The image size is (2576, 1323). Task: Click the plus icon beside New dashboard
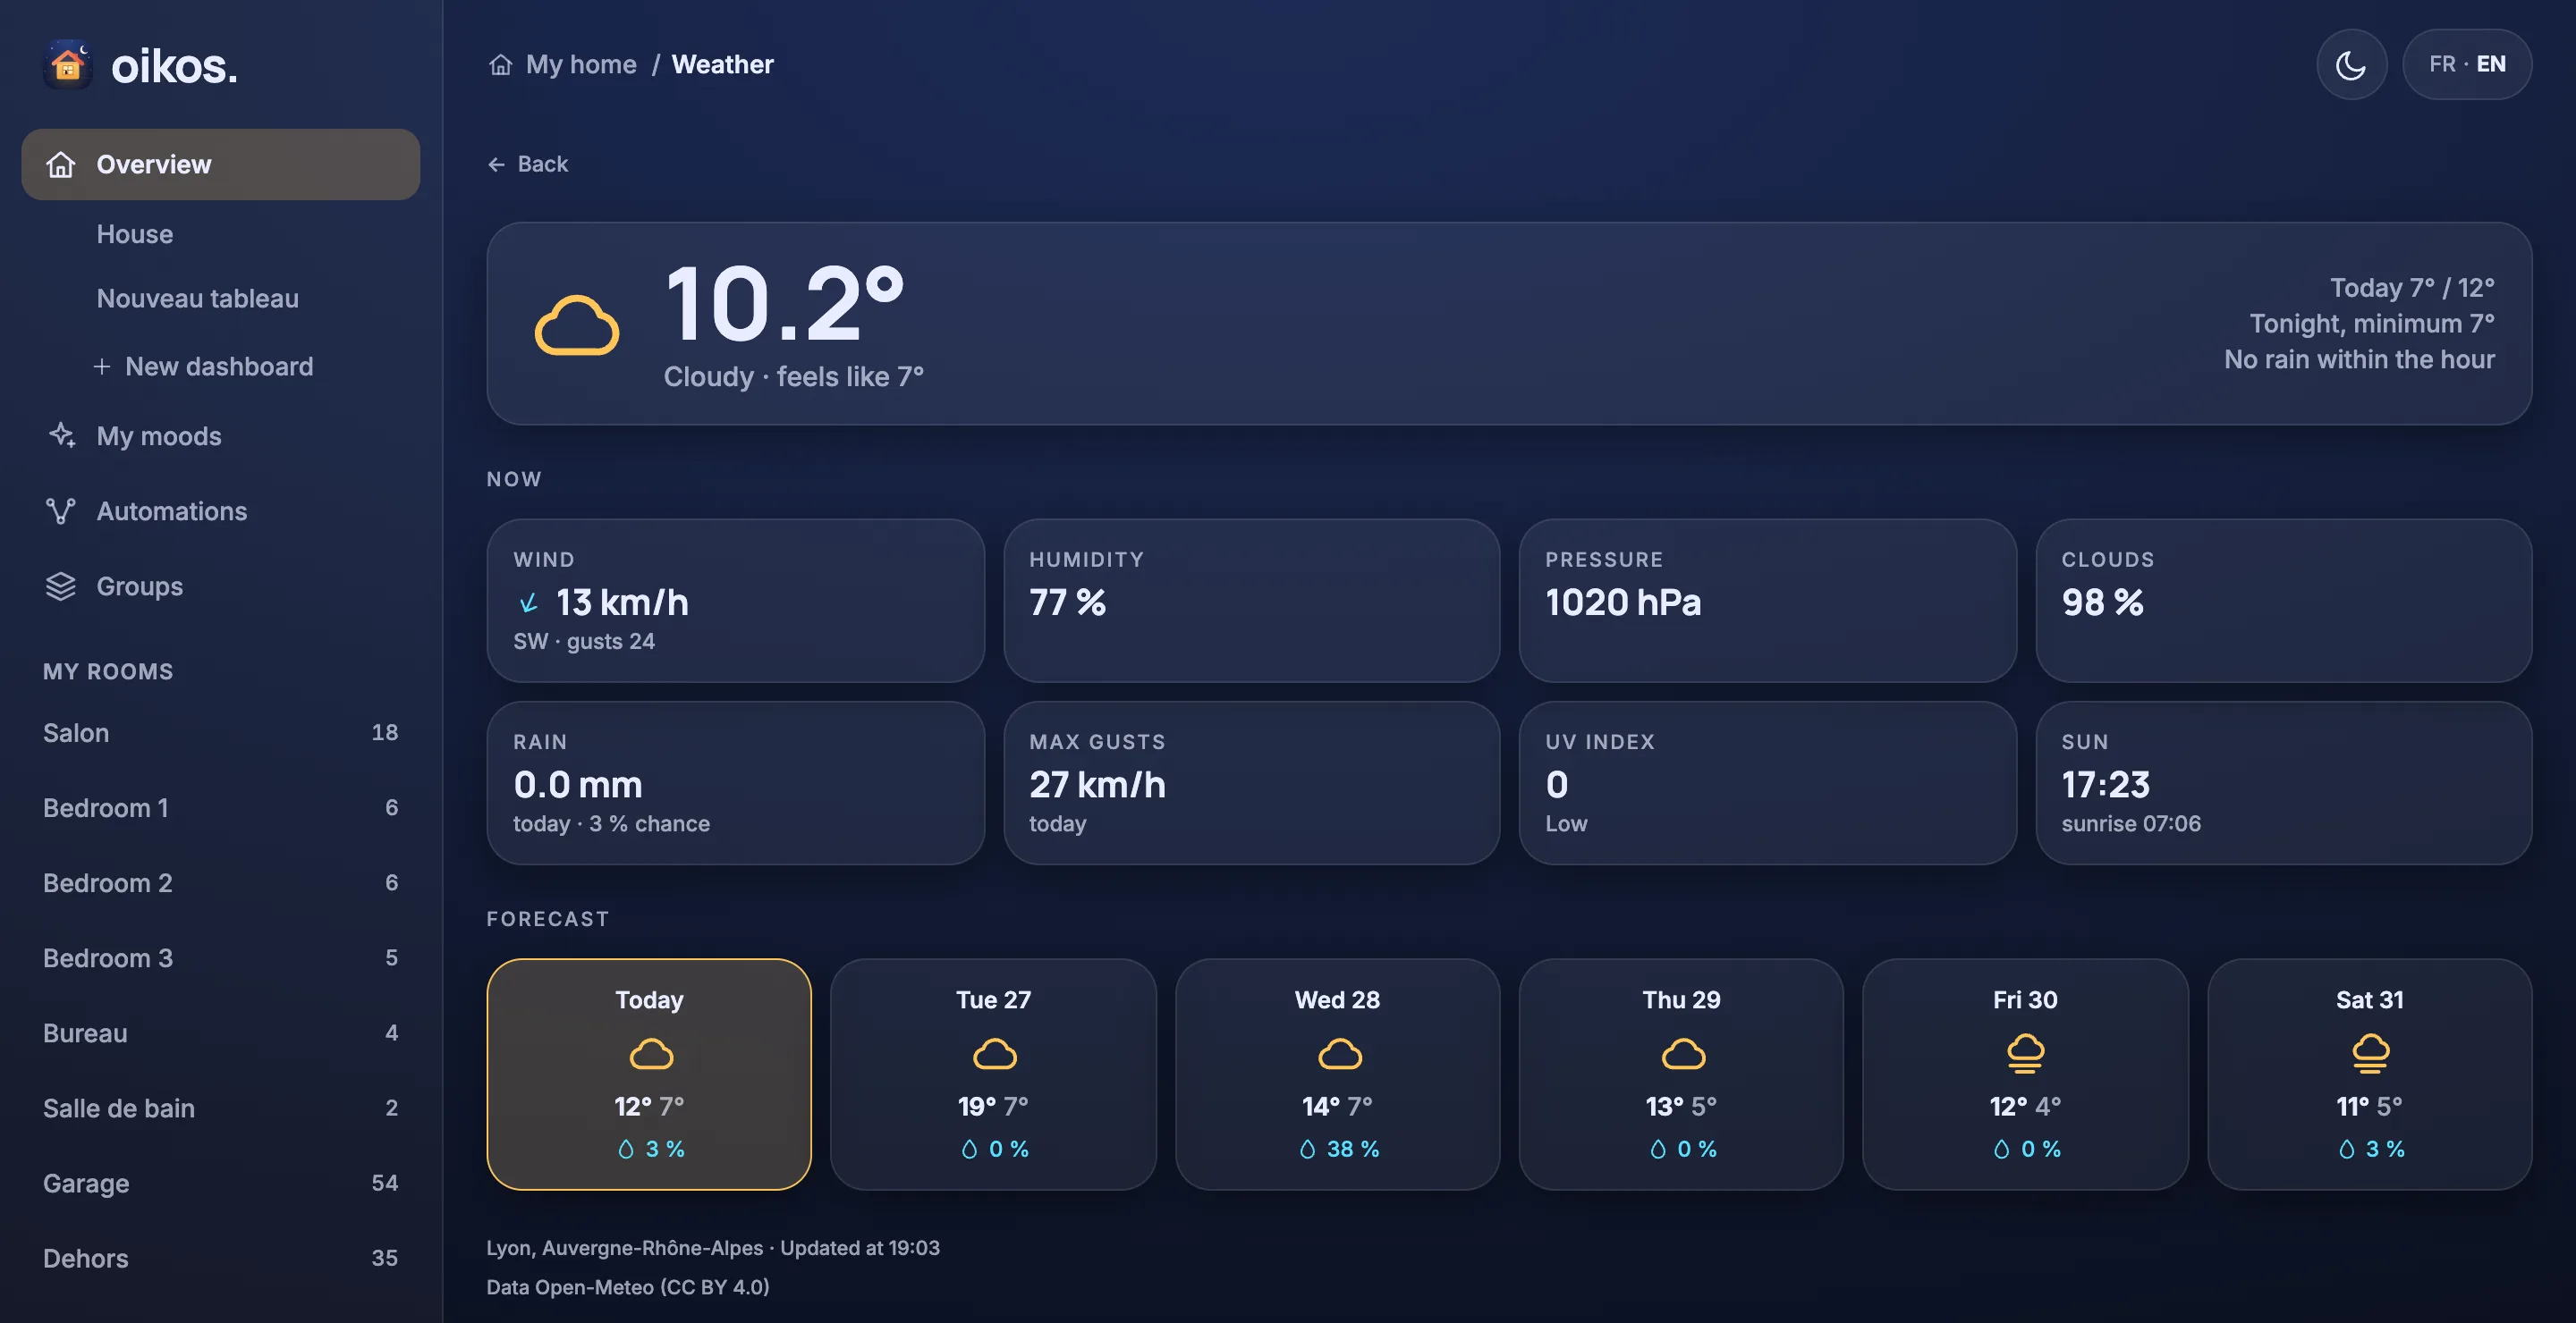101,367
